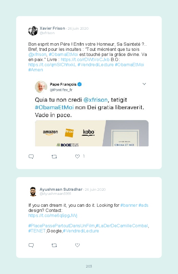Click reply icon on Ayushmaan Sutradhar's tweet
Image resolution: width=178 pixels, height=274 pixels.
(31, 245)
